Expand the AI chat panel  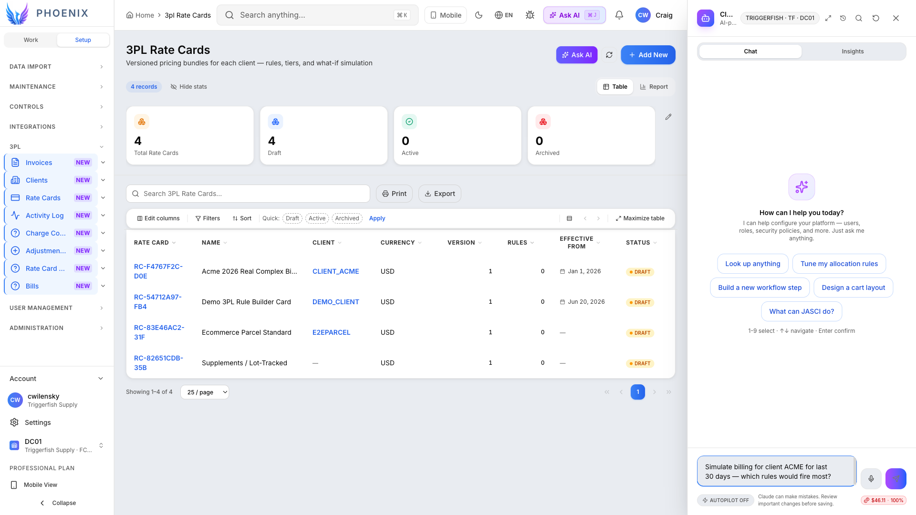tap(828, 18)
